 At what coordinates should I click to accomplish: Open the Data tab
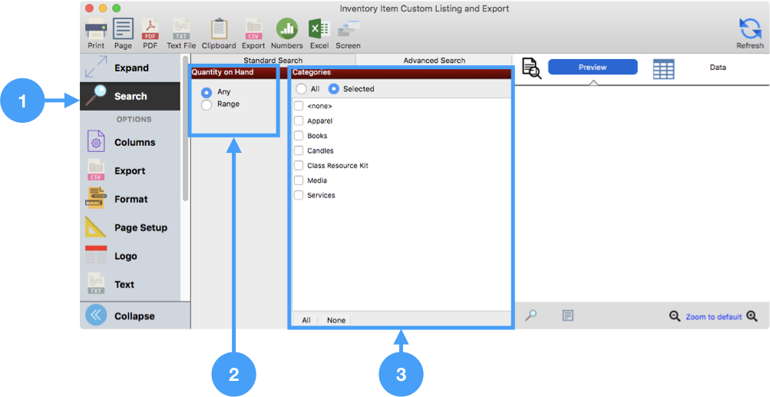coord(717,68)
